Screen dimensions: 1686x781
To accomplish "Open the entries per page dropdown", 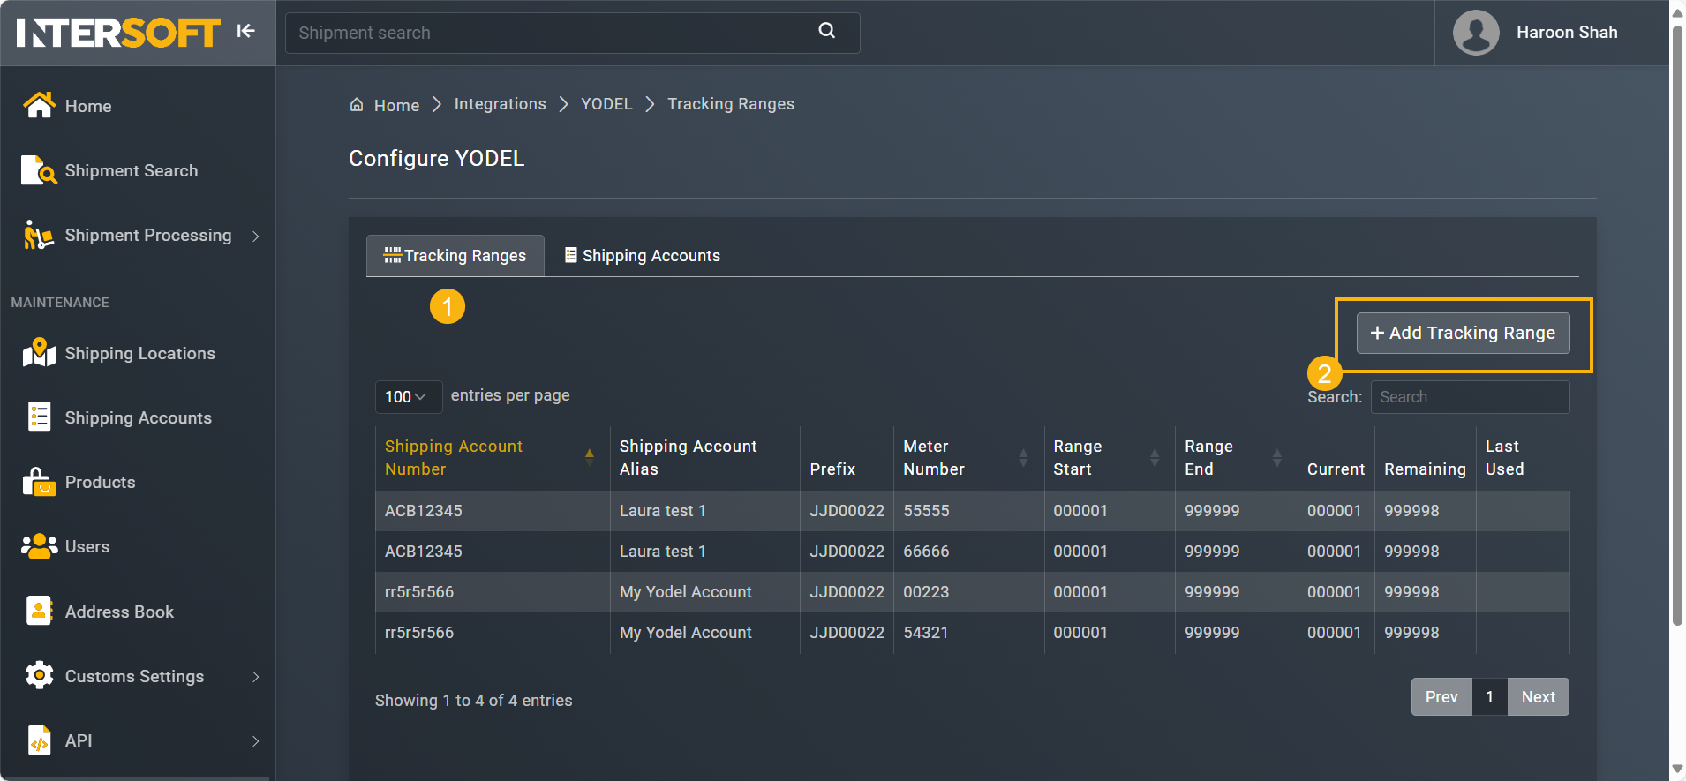I will (408, 396).
